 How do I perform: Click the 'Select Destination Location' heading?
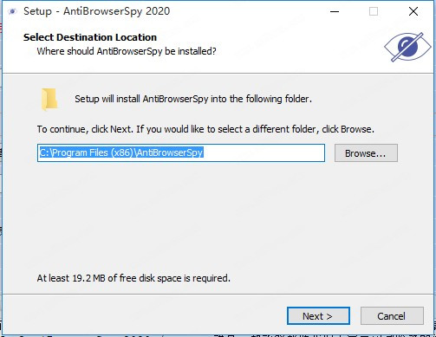[x=90, y=37]
